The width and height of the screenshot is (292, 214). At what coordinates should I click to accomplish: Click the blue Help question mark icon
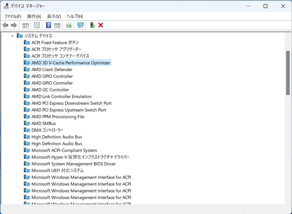(x=48, y=25)
